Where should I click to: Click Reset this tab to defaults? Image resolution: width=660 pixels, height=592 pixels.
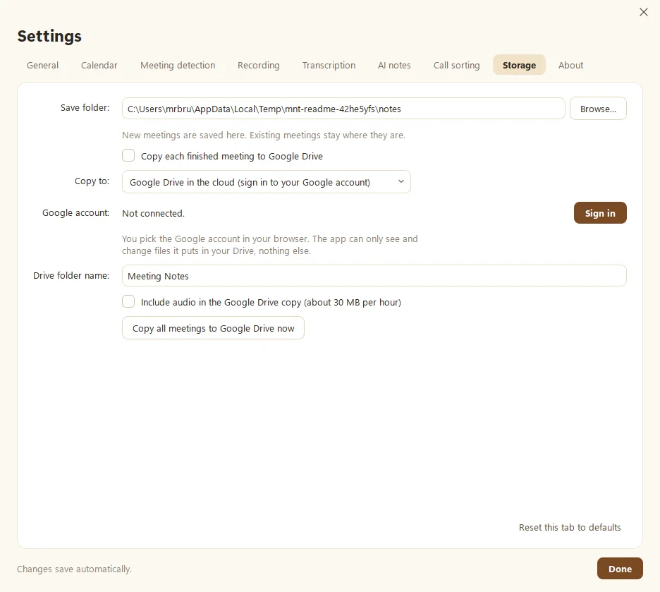[x=570, y=527]
